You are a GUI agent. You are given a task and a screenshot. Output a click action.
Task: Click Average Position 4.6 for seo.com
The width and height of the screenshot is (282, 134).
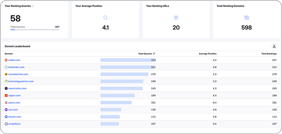point(214,110)
